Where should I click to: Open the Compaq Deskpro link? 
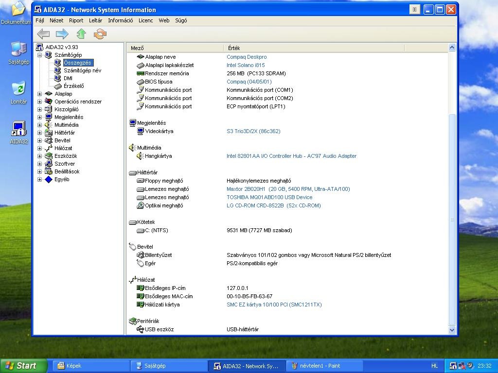(247, 57)
